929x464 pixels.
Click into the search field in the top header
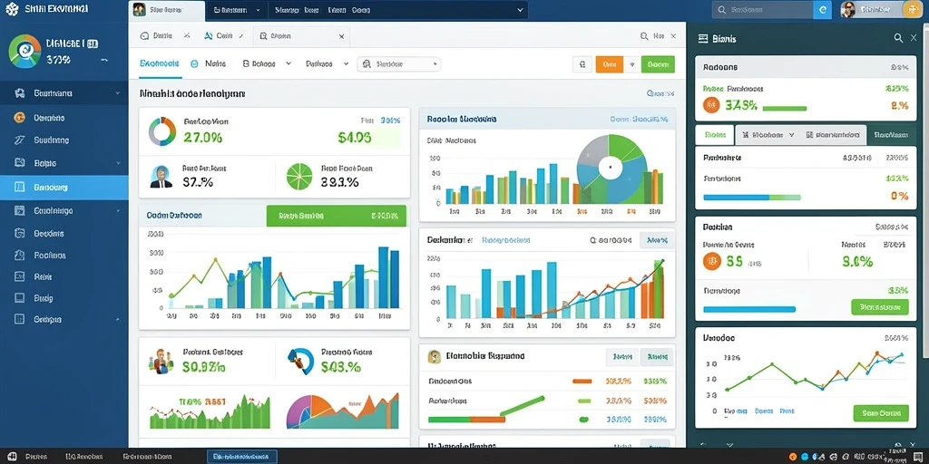coord(762,10)
